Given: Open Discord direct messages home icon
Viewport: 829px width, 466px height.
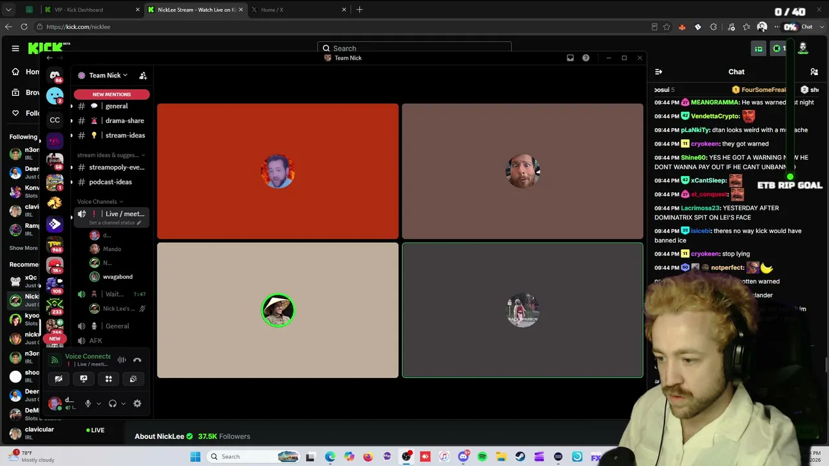Looking at the screenshot, I should tap(55, 75).
